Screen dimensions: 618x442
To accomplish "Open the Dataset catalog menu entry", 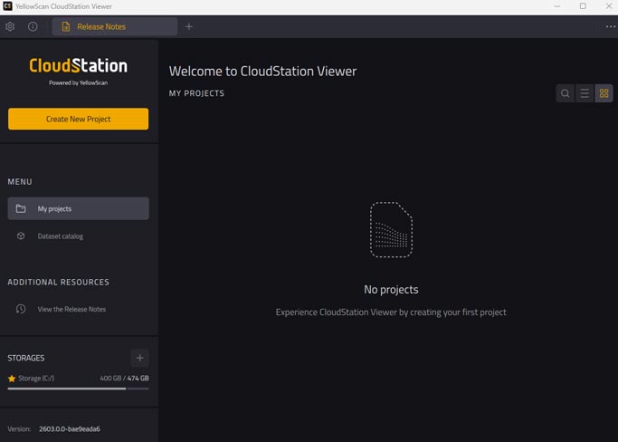I will click(x=60, y=236).
